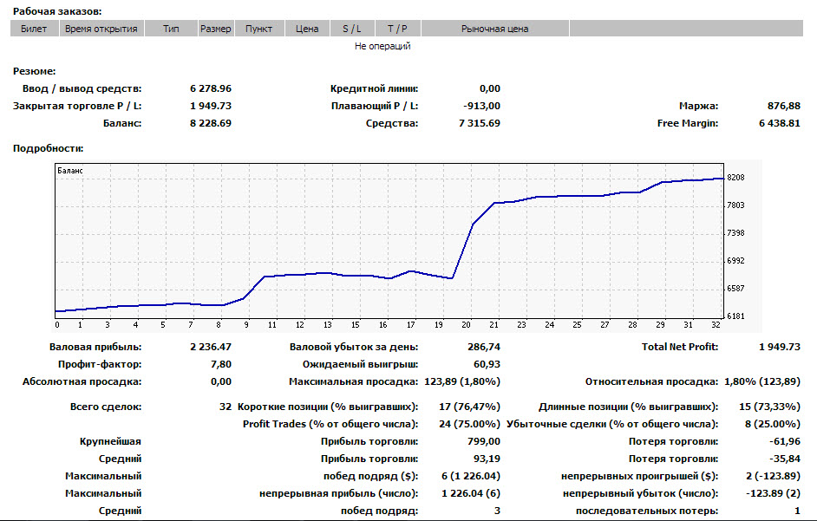Screen dimensions: 817x521
Task: Click the maximal drawdown value 123,89 (1,80%)
Action: pyautogui.click(x=462, y=381)
